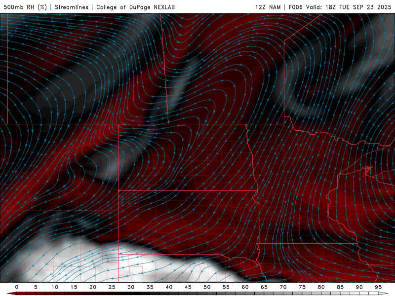
Task: Click the "500mb RH (%)" title text
Action: click(25, 7)
